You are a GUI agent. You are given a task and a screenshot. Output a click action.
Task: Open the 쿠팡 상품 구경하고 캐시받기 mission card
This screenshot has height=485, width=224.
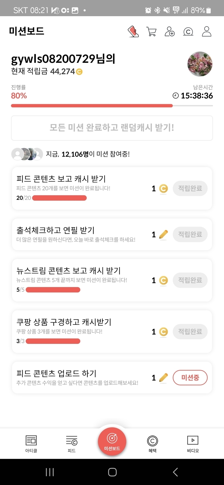[81, 331]
